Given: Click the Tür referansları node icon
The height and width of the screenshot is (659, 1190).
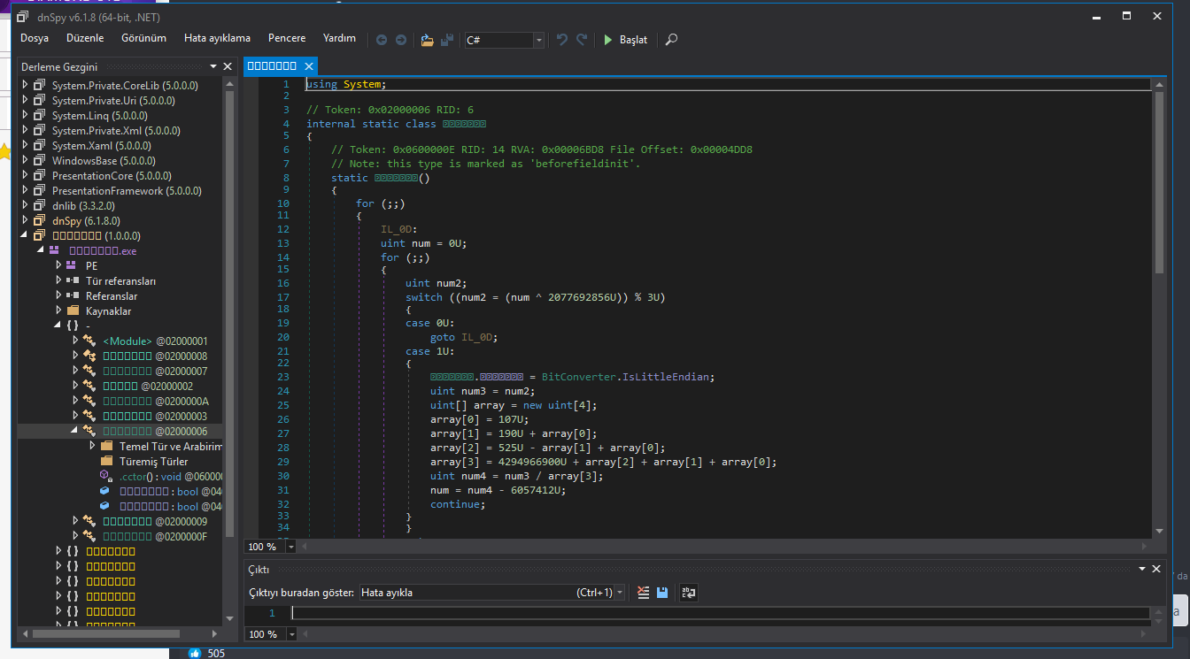Looking at the screenshot, I should [73, 280].
